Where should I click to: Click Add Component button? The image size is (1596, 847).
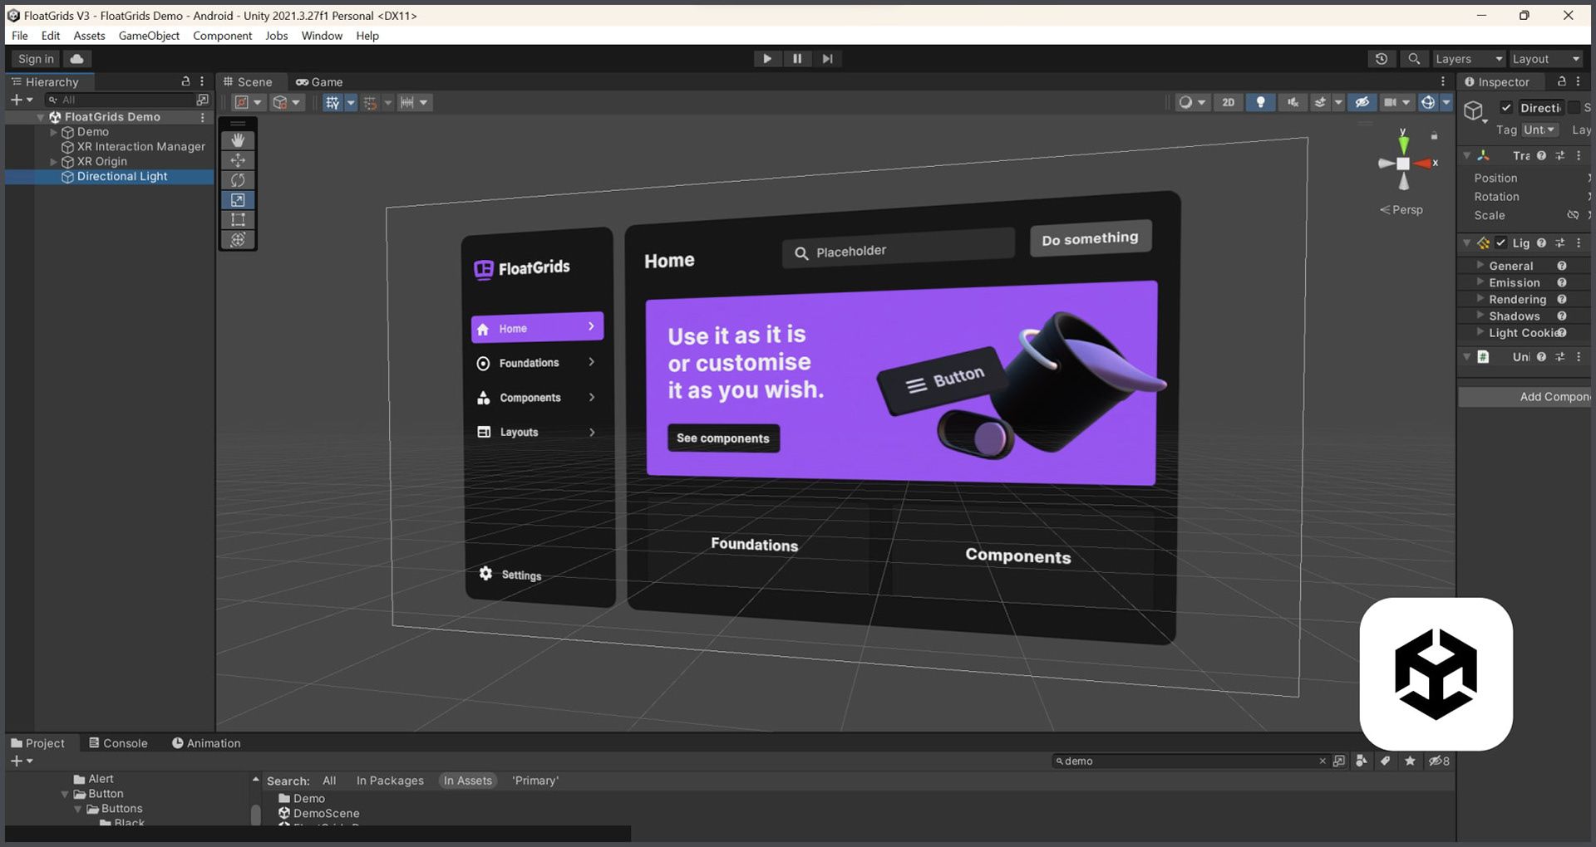point(1525,397)
